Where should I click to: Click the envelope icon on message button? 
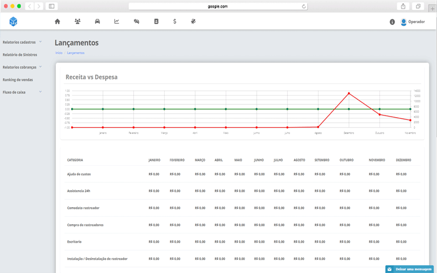coord(389,269)
